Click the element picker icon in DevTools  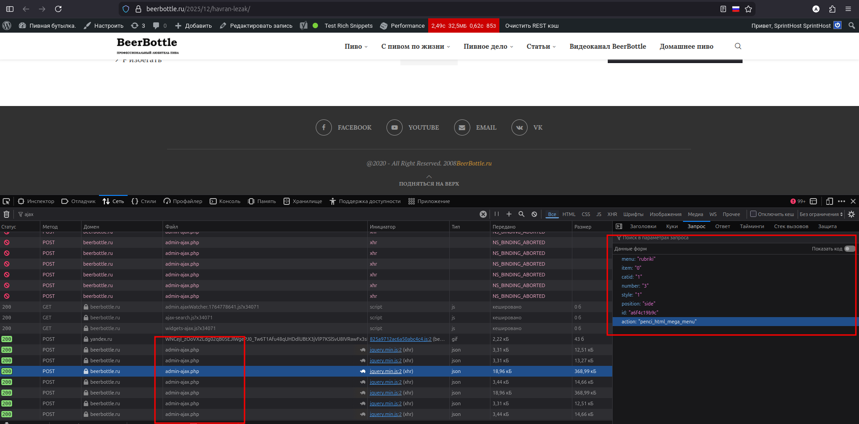pos(6,201)
